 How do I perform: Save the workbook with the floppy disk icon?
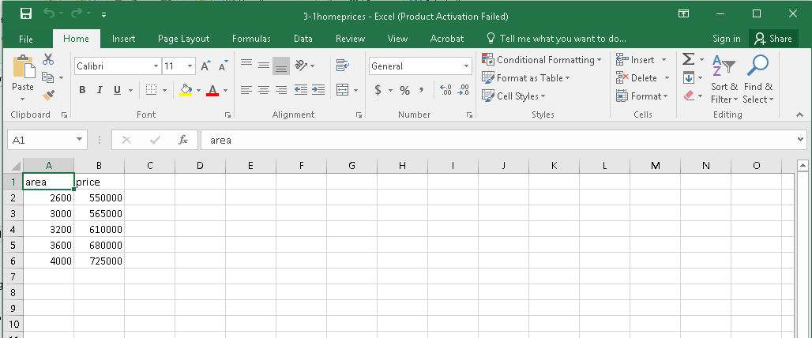[26, 14]
